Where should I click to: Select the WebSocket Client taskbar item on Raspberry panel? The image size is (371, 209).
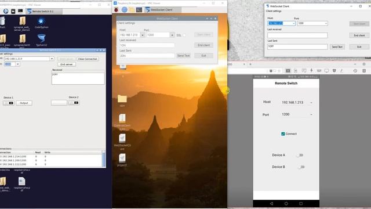pyautogui.click(x=163, y=10)
